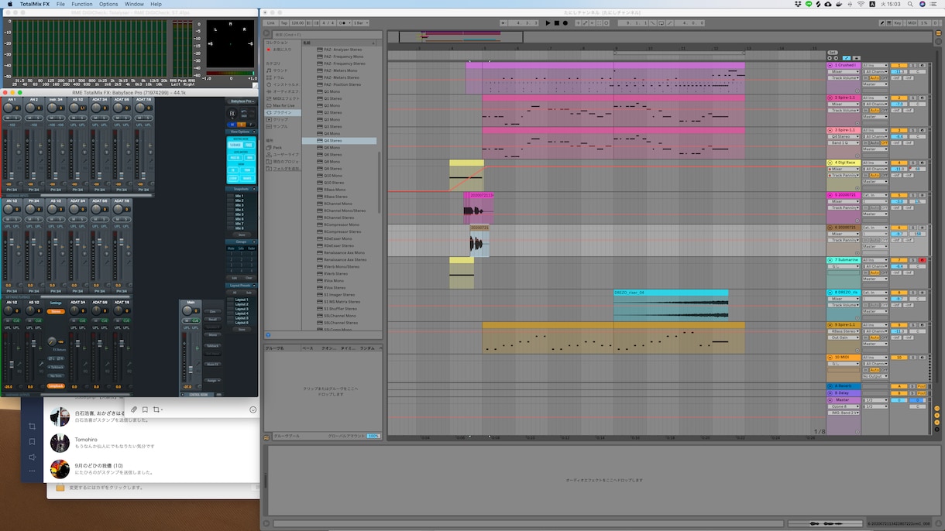This screenshot has height=531, width=945.
Task: Open the All Ins input dropdown on track 1
Action: click(x=874, y=66)
